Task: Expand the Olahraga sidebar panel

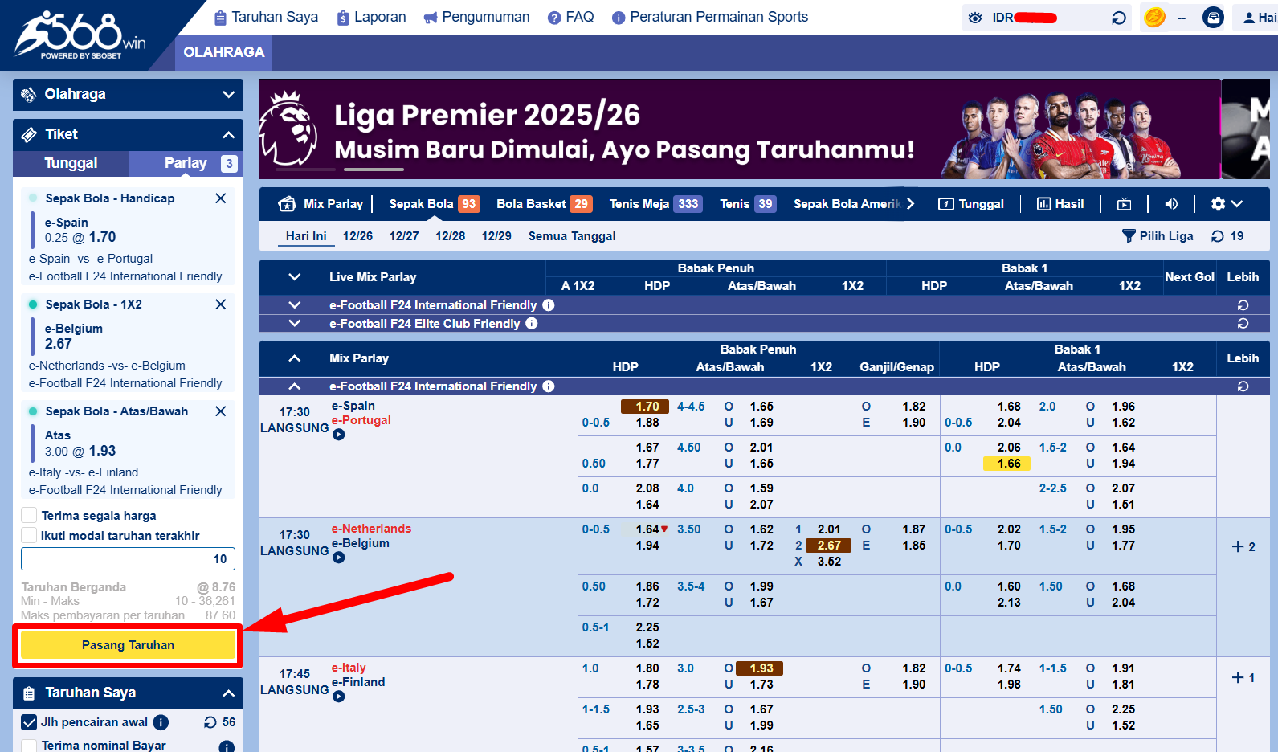Action: coord(229,95)
